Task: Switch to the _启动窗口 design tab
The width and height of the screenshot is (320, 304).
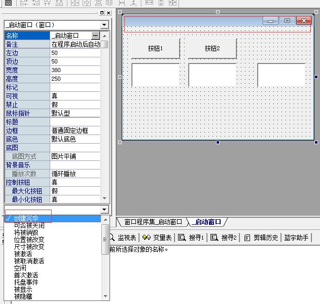Action: point(206,222)
